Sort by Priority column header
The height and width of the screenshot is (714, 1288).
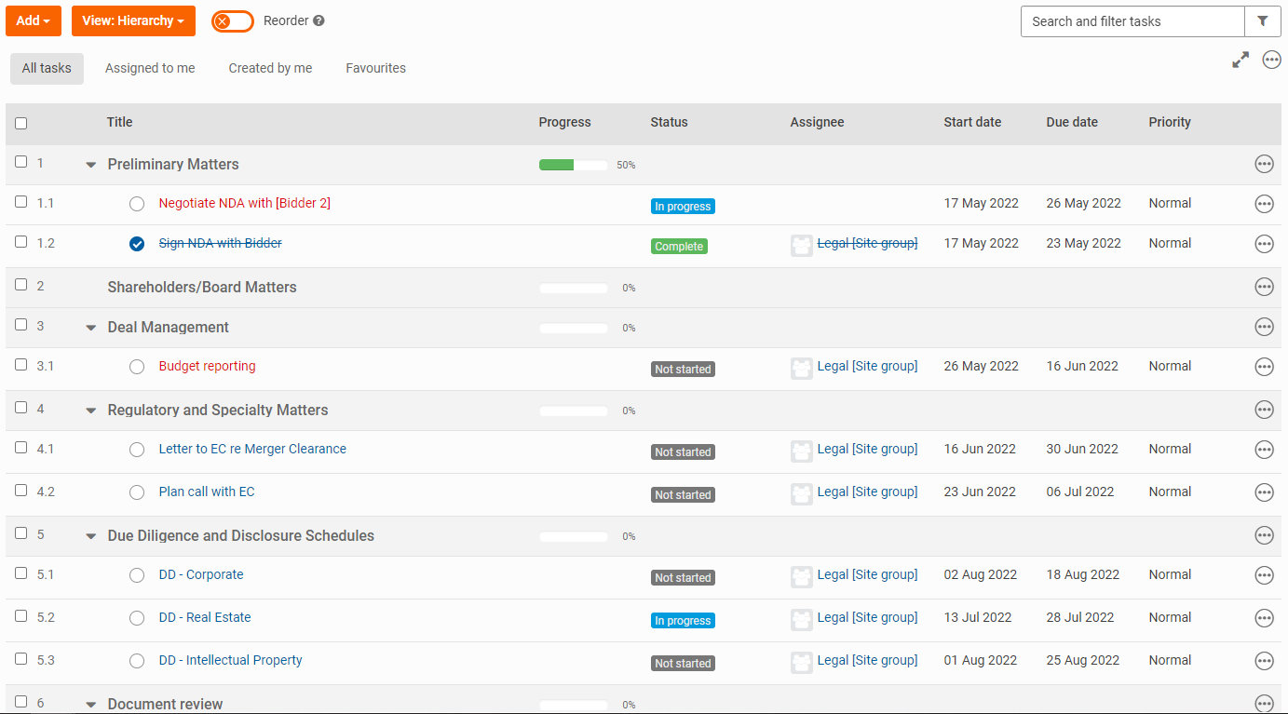pyautogui.click(x=1170, y=122)
